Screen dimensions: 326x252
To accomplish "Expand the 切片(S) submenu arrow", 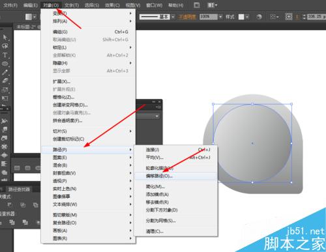I will point(130,132).
